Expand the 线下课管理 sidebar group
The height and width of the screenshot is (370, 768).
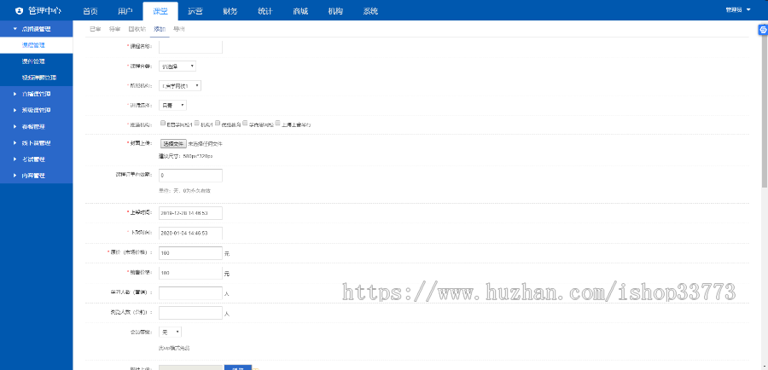pyautogui.click(x=36, y=143)
